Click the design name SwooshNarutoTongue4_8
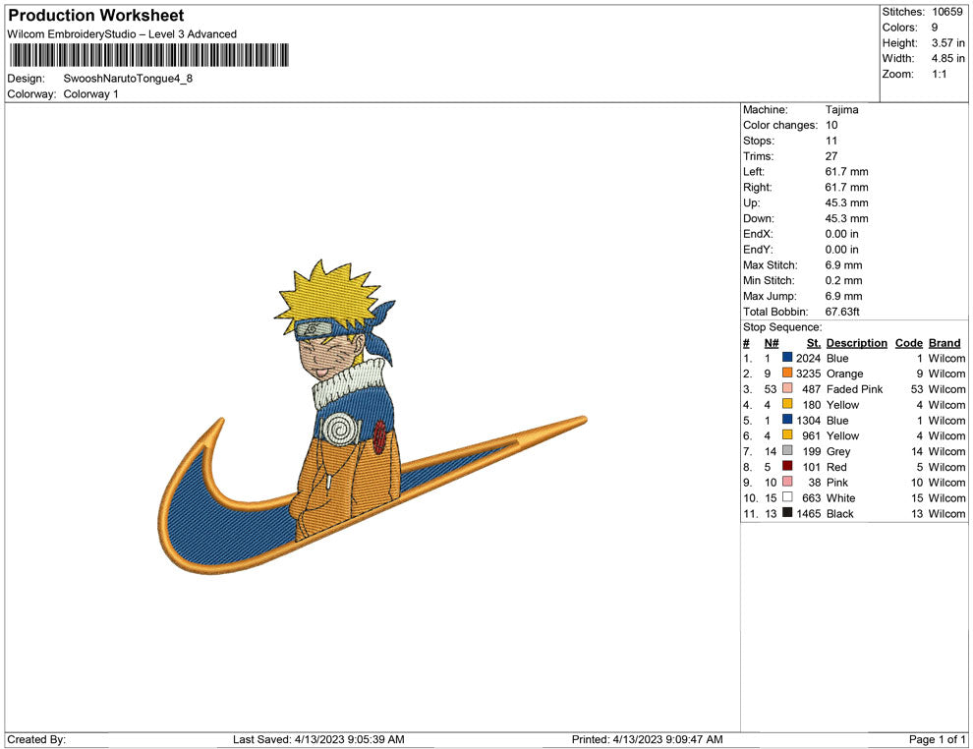This screenshot has height=749, width=973. coord(128,79)
